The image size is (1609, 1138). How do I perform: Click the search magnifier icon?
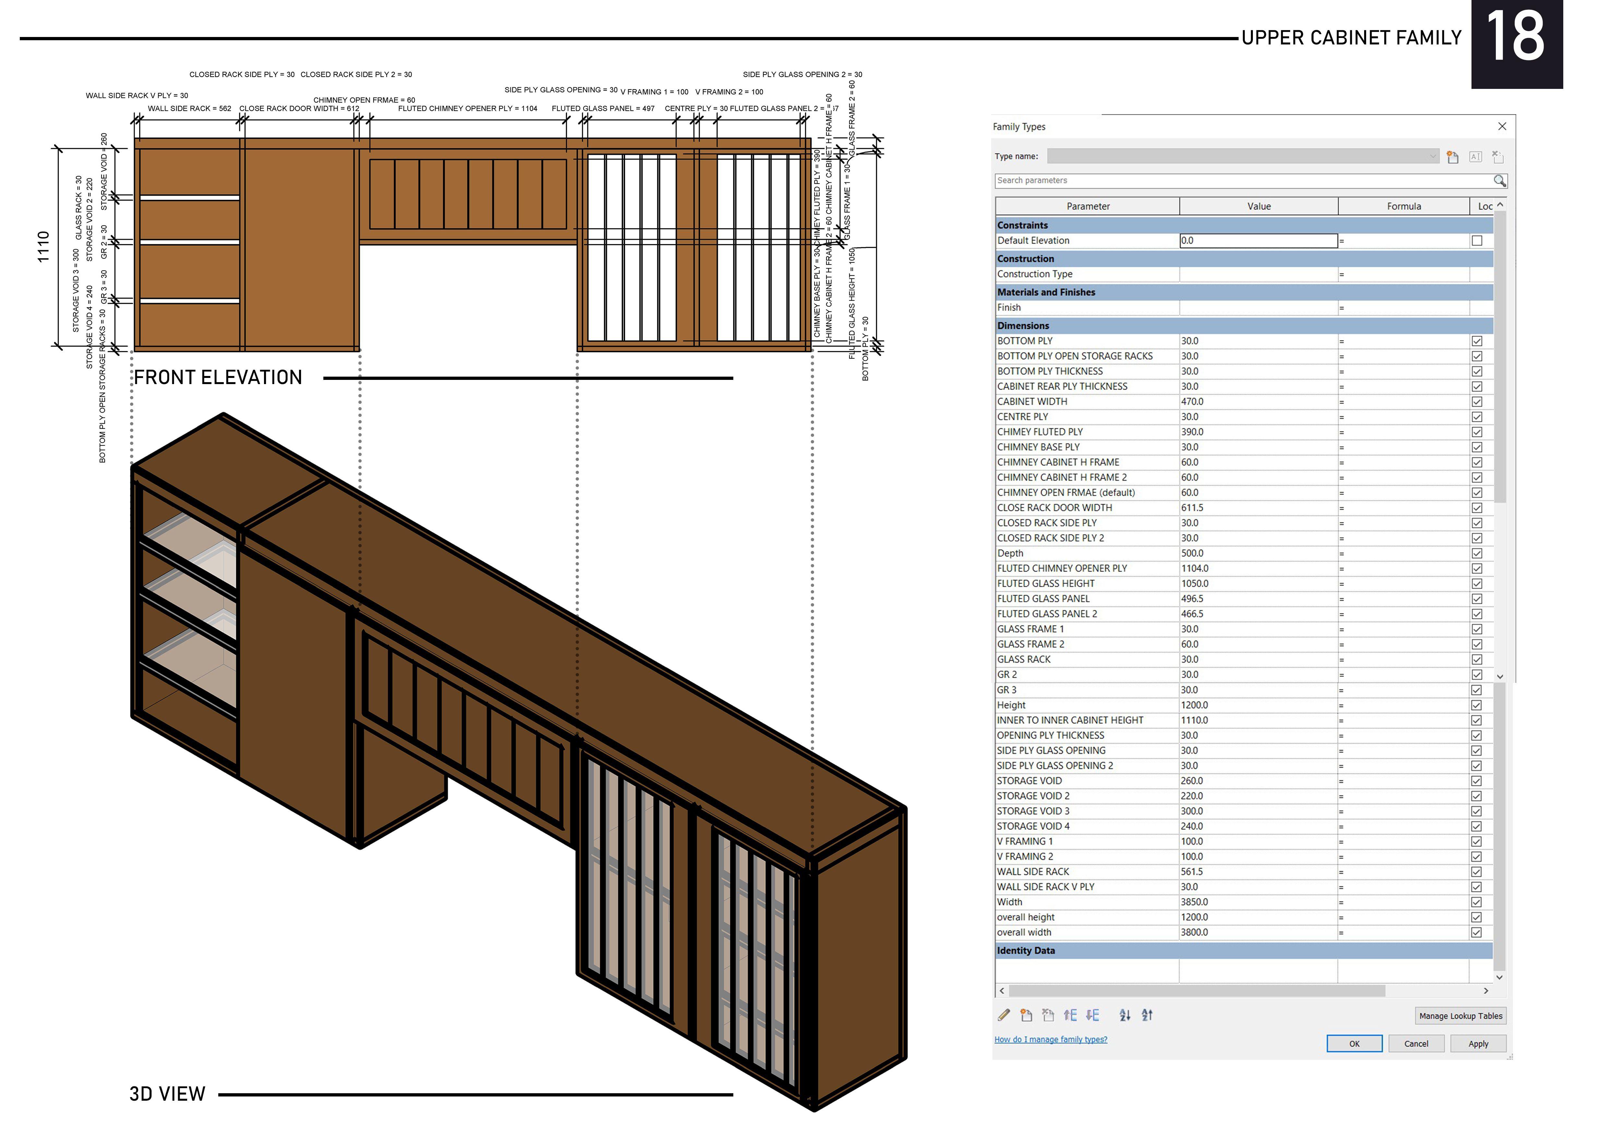click(1499, 181)
